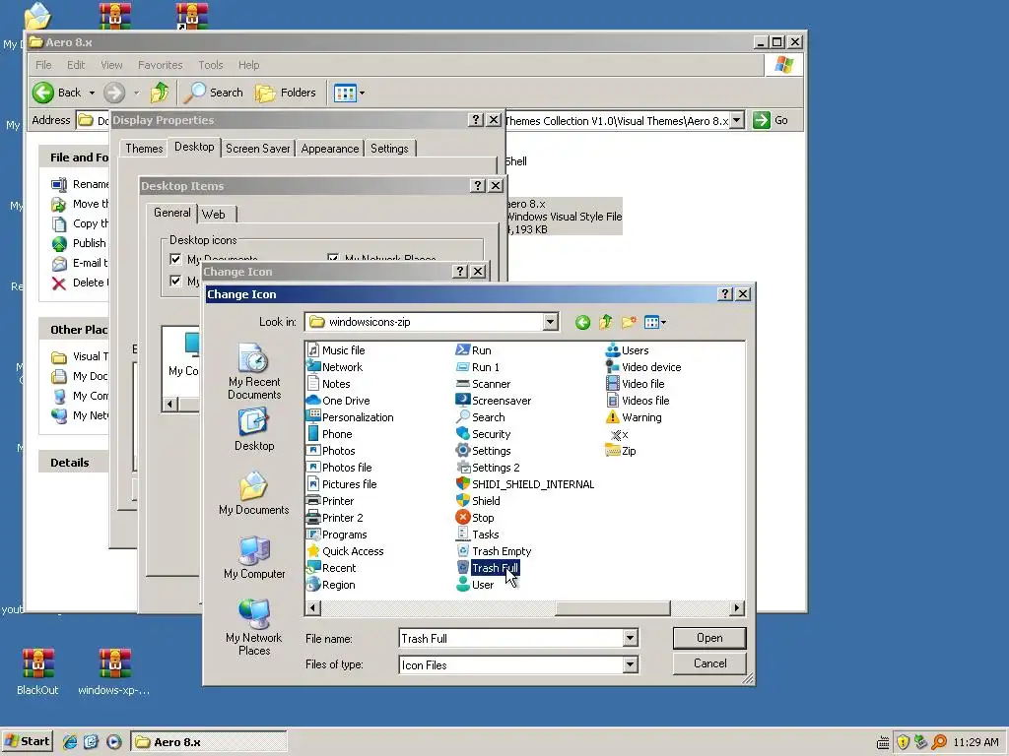Select the Network icon file
Image resolution: width=1009 pixels, height=756 pixels.
[x=335, y=367]
